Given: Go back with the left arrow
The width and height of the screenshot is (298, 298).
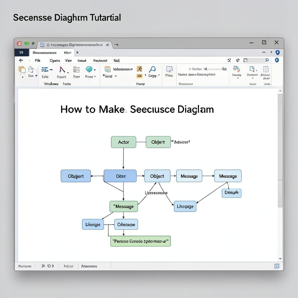Looking at the screenshot, I should tap(21, 61).
